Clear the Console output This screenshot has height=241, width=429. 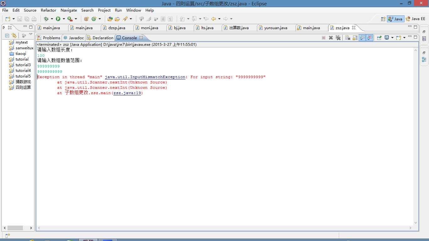point(348,38)
